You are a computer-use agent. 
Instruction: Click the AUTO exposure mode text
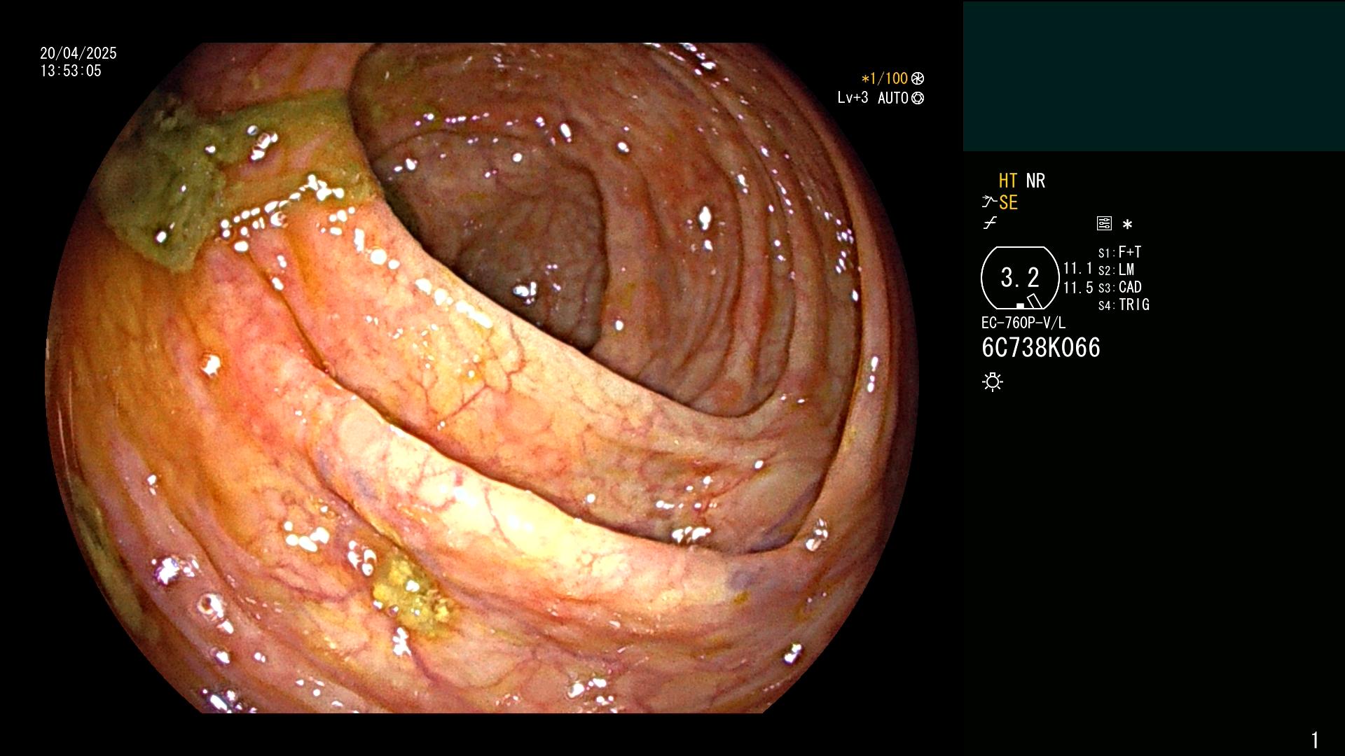pos(893,98)
